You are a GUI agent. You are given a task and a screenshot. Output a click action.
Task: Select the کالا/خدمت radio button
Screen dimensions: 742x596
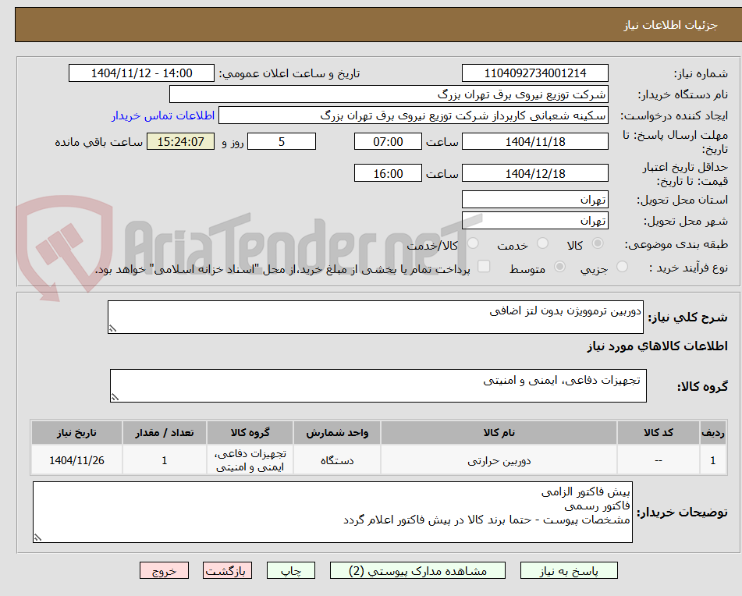click(473, 243)
